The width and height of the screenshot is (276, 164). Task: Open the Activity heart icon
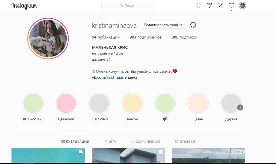coord(231,5)
